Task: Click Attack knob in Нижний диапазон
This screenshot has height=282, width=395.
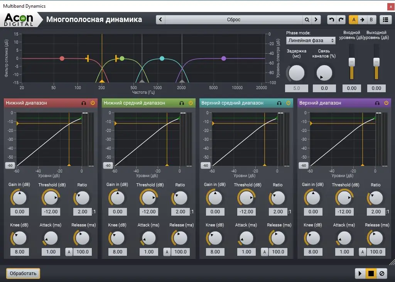Action: (51, 238)
